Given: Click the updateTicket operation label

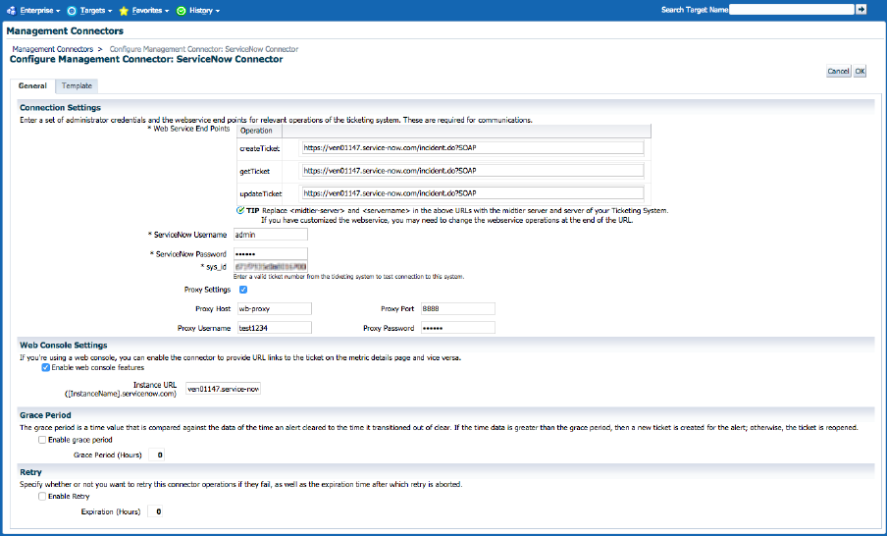Looking at the screenshot, I should click(261, 194).
